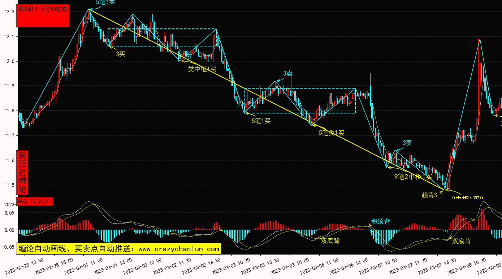Image resolution: width=502 pixels, height=279 pixels.
Task: Select the 5笔类1买 annotation marker
Action: coord(331,133)
